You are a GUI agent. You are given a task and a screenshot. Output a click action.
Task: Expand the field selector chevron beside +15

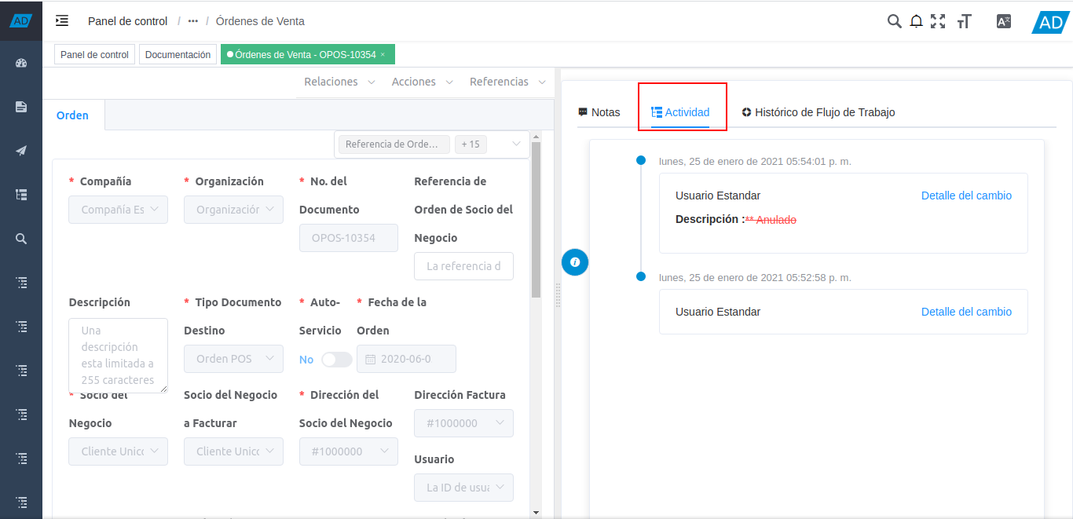[516, 144]
